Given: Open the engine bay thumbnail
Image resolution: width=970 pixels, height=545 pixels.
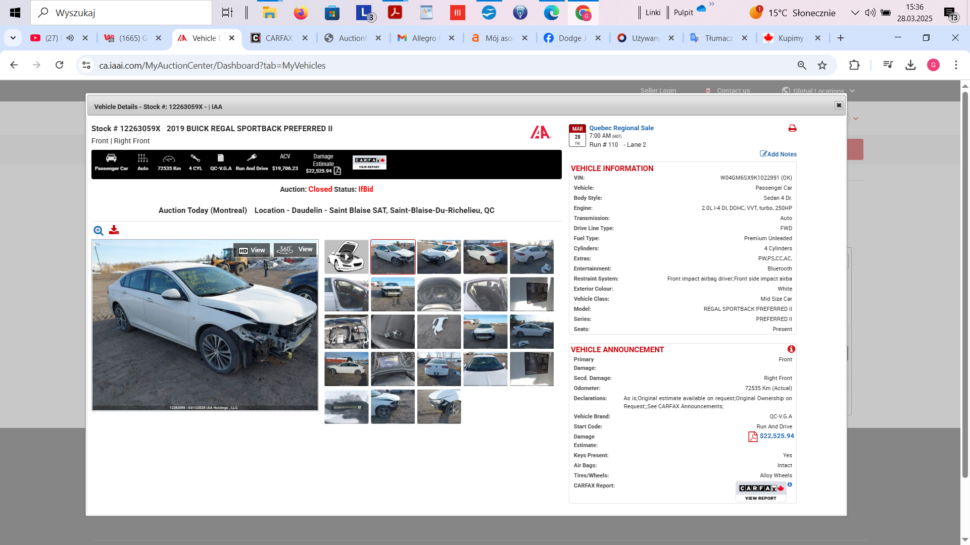Looking at the screenshot, I should click(347, 332).
